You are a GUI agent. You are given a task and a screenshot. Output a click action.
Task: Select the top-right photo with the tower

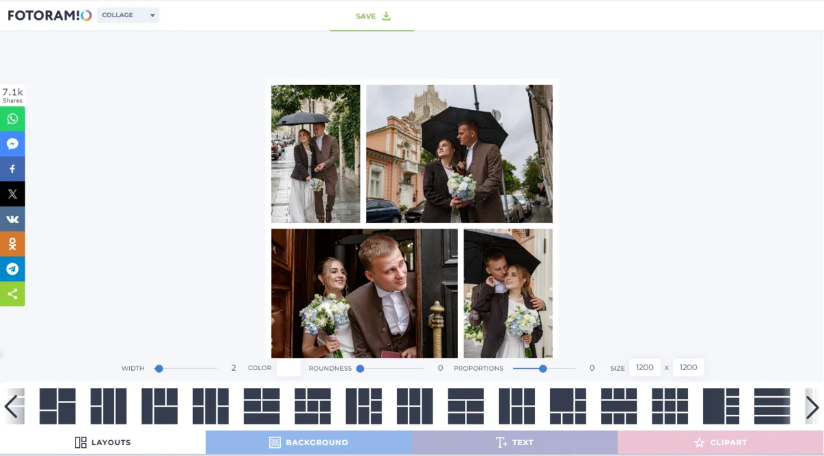[x=459, y=154]
